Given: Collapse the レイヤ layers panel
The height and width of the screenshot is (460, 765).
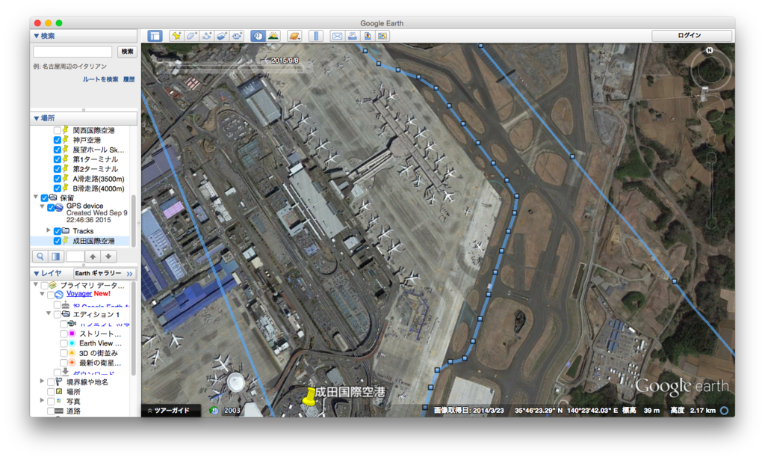Looking at the screenshot, I should [36, 274].
